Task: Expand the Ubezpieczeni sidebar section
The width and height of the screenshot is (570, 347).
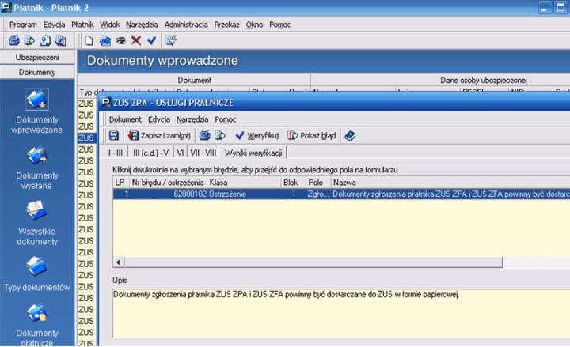Action: click(x=37, y=58)
